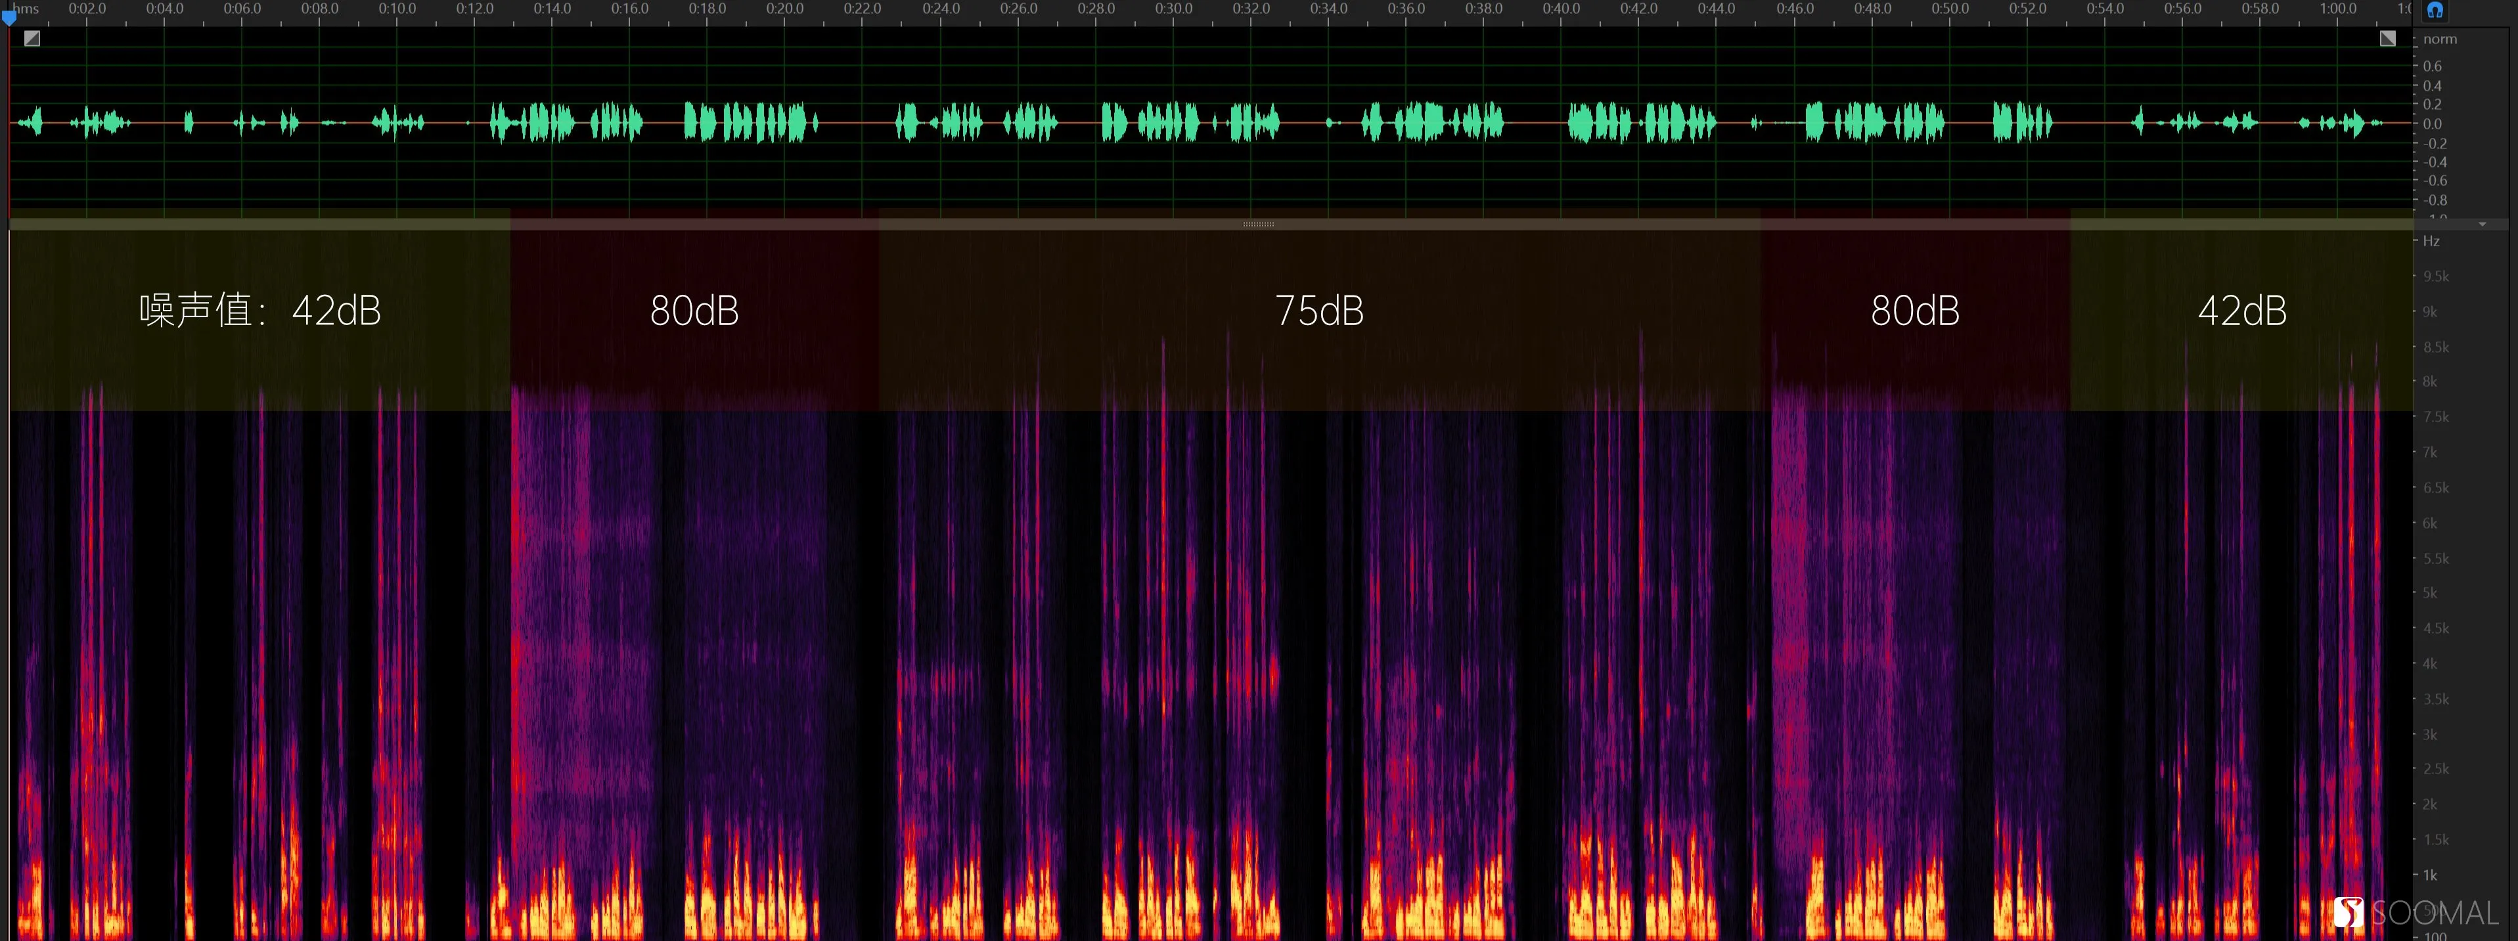The image size is (2518, 941).
Task: Click the 4k frequency scale value
Action: (2430, 663)
